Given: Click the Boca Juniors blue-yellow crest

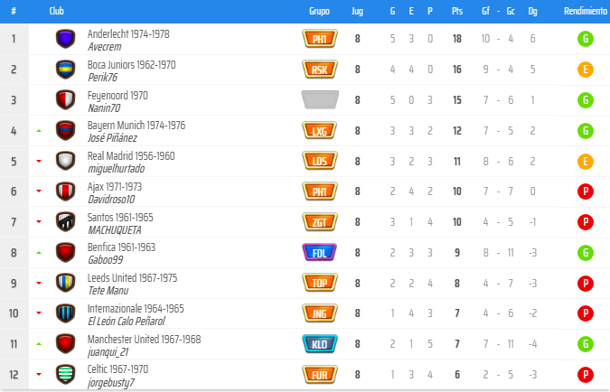Looking at the screenshot, I should point(65,70).
